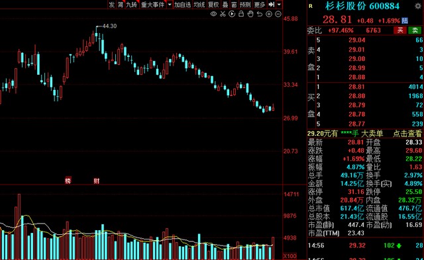Click the 总市值 value 617.4亿
The height and width of the screenshot is (260, 424).
(x=352, y=208)
